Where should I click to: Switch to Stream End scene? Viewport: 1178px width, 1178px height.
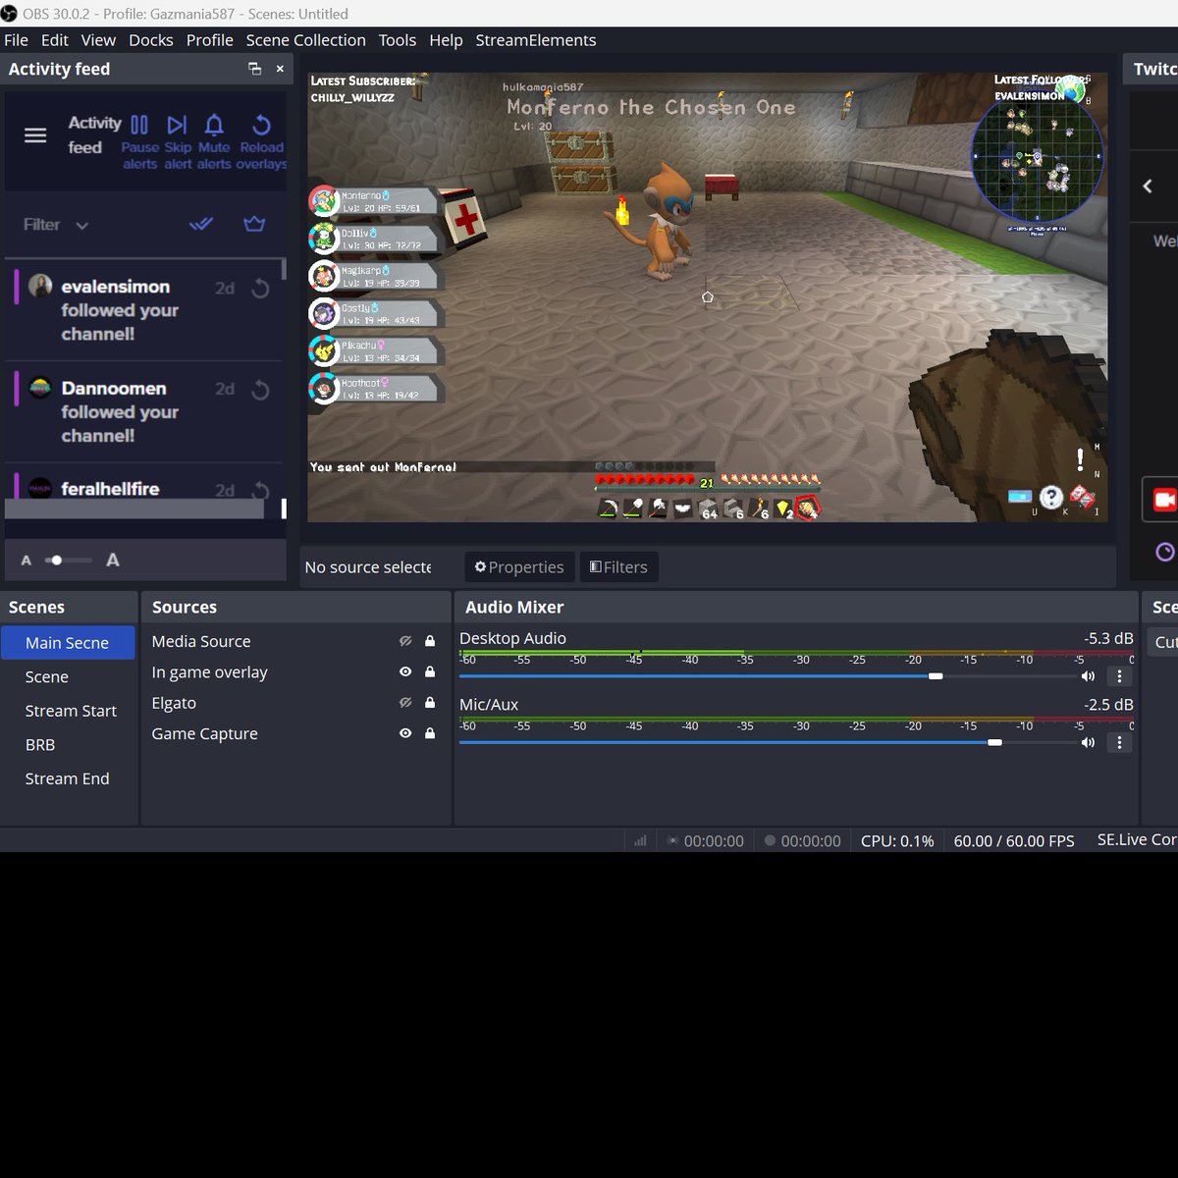pos(68,778)
